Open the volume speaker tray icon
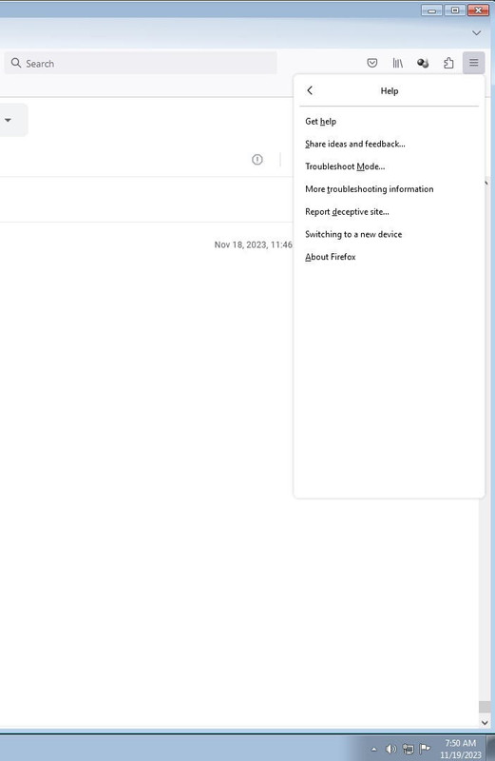495x761 pixels. tap(390, 749)
